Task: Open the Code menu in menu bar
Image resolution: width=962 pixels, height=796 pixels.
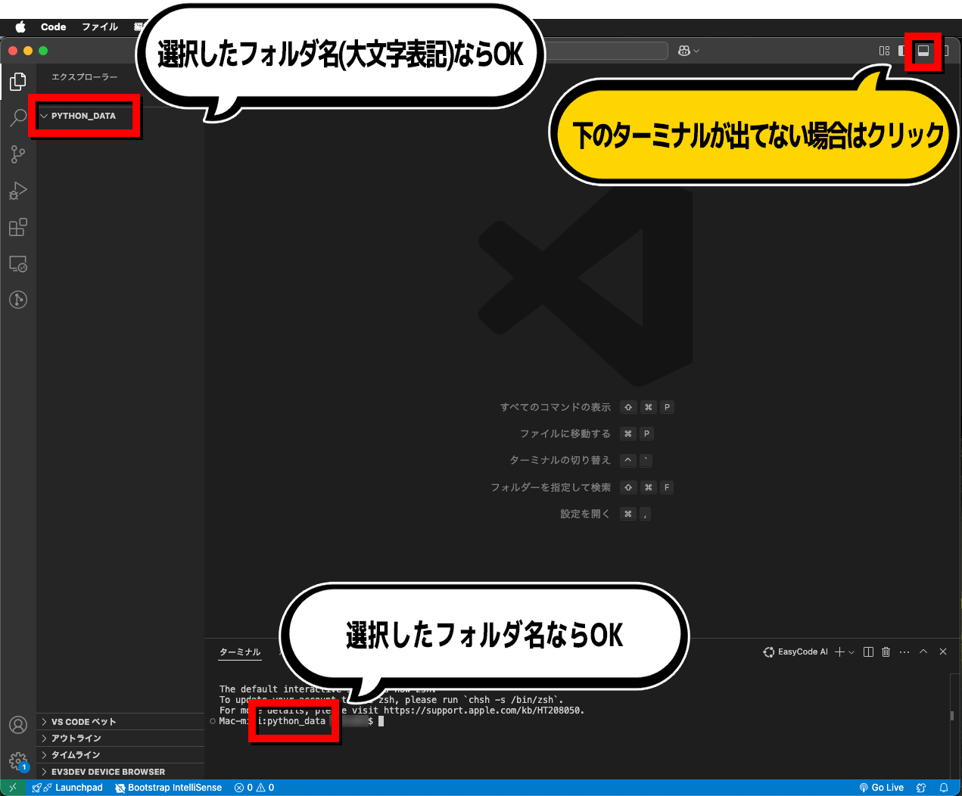Action: point(54,26)
